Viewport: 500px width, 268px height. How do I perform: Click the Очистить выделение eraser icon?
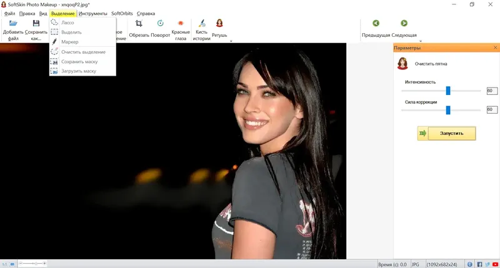(54, 52)
